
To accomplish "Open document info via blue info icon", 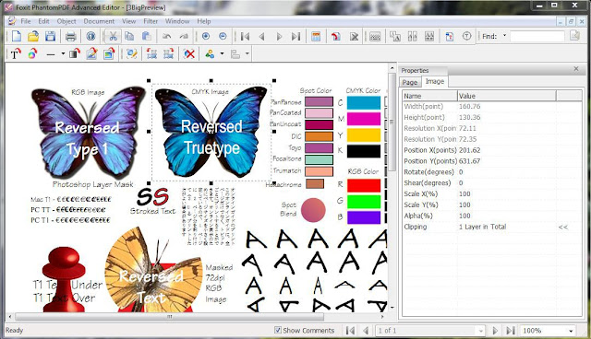I will pyautogui.click(x=90, y=36).
